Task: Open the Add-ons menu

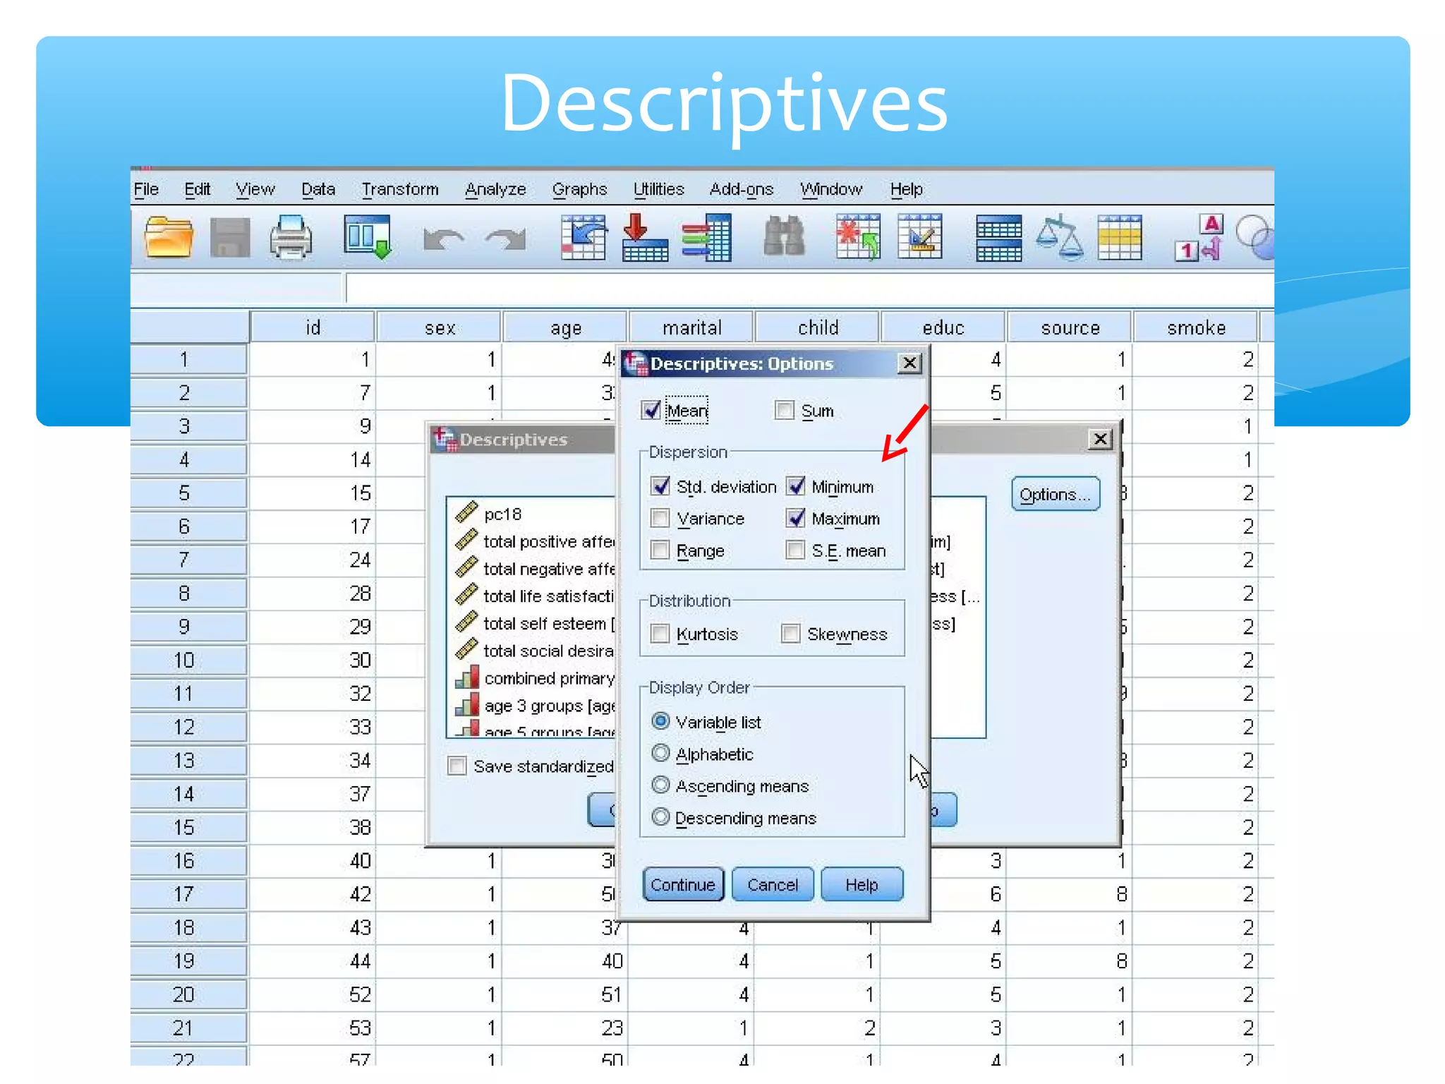Action: coord(742,189)
